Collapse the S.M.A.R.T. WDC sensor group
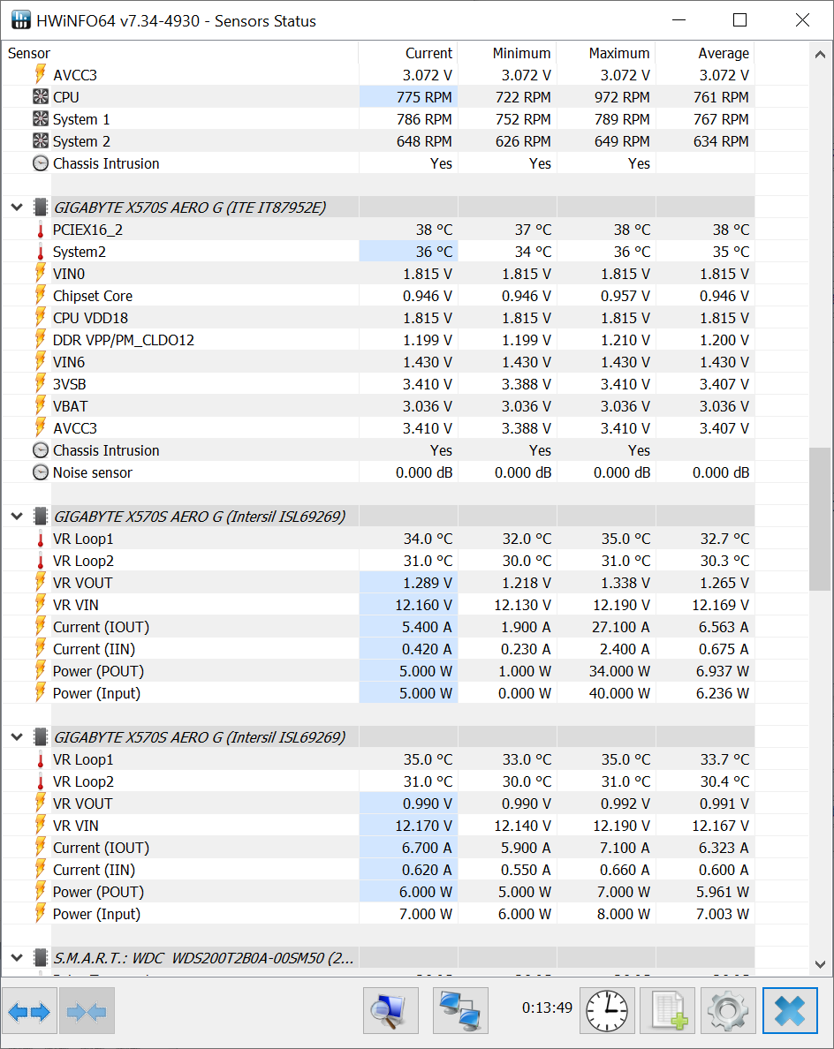 (x=18, y=958)
